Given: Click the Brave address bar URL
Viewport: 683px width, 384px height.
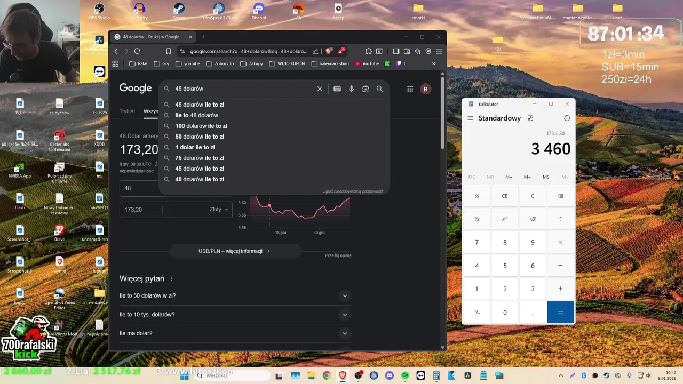Looking at the screenshot, I should tap(249, 51).
